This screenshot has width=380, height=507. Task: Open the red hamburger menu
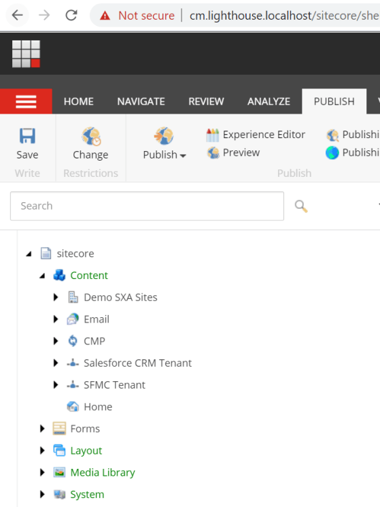pyautogui.click(x=26, y=101)
